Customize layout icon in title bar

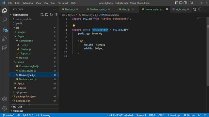pyautogui.click(x=191, y=3)
